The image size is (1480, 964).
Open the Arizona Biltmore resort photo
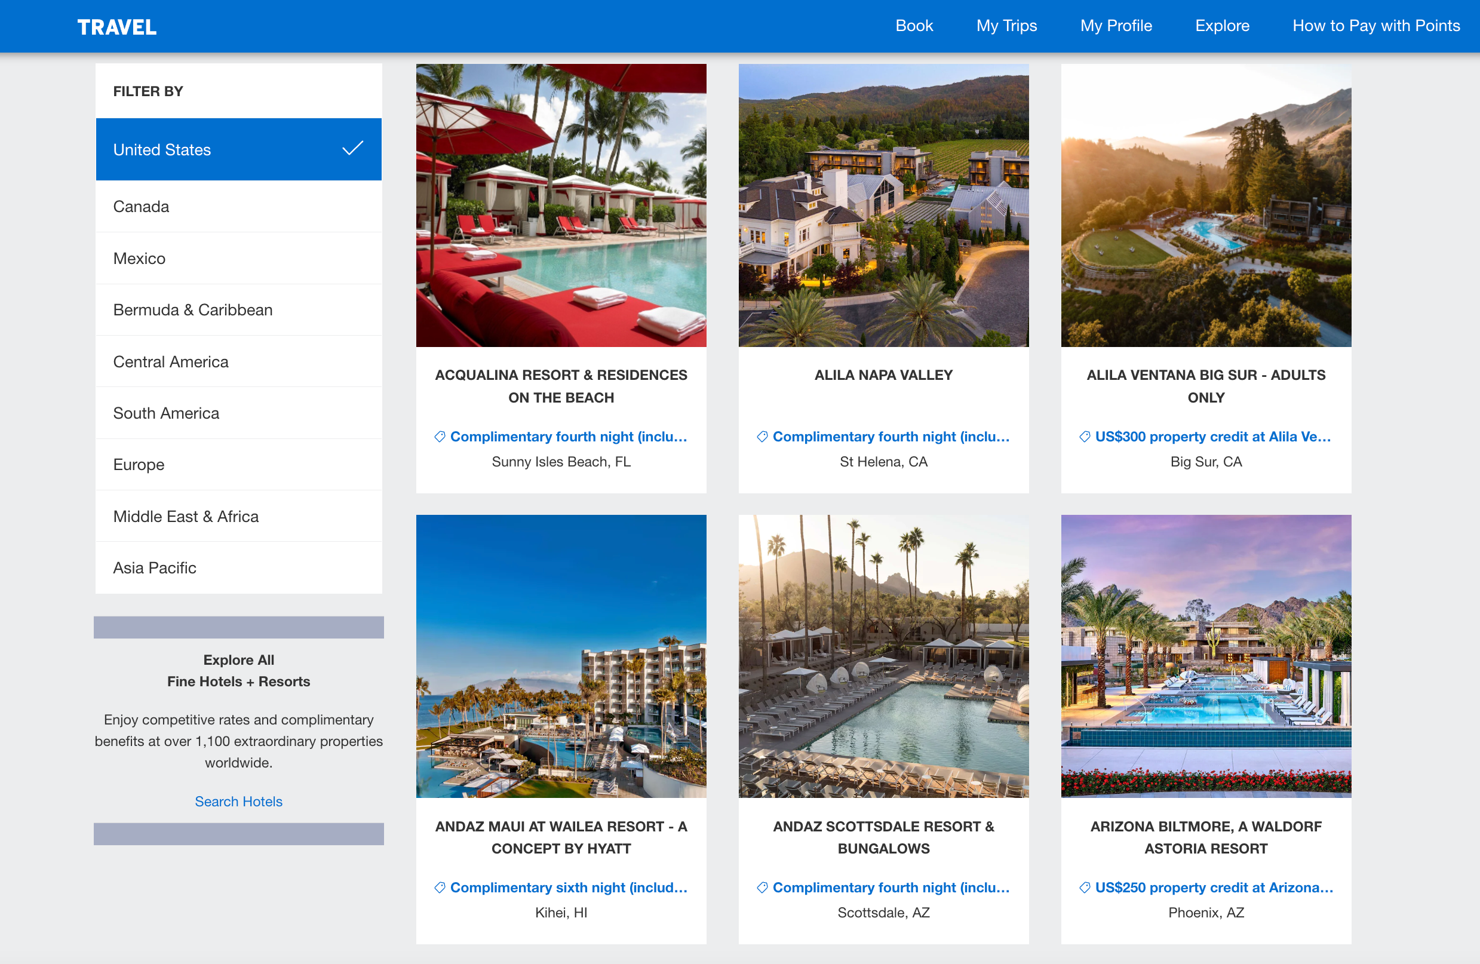coord(1205,656)
